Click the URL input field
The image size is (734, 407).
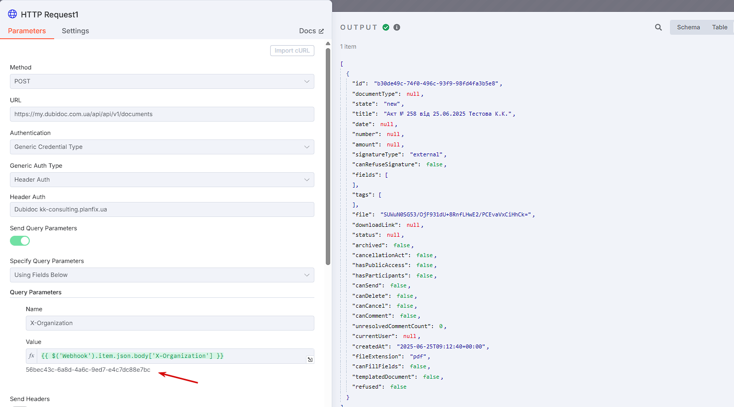pyautogui.click(x=162, y=114)
